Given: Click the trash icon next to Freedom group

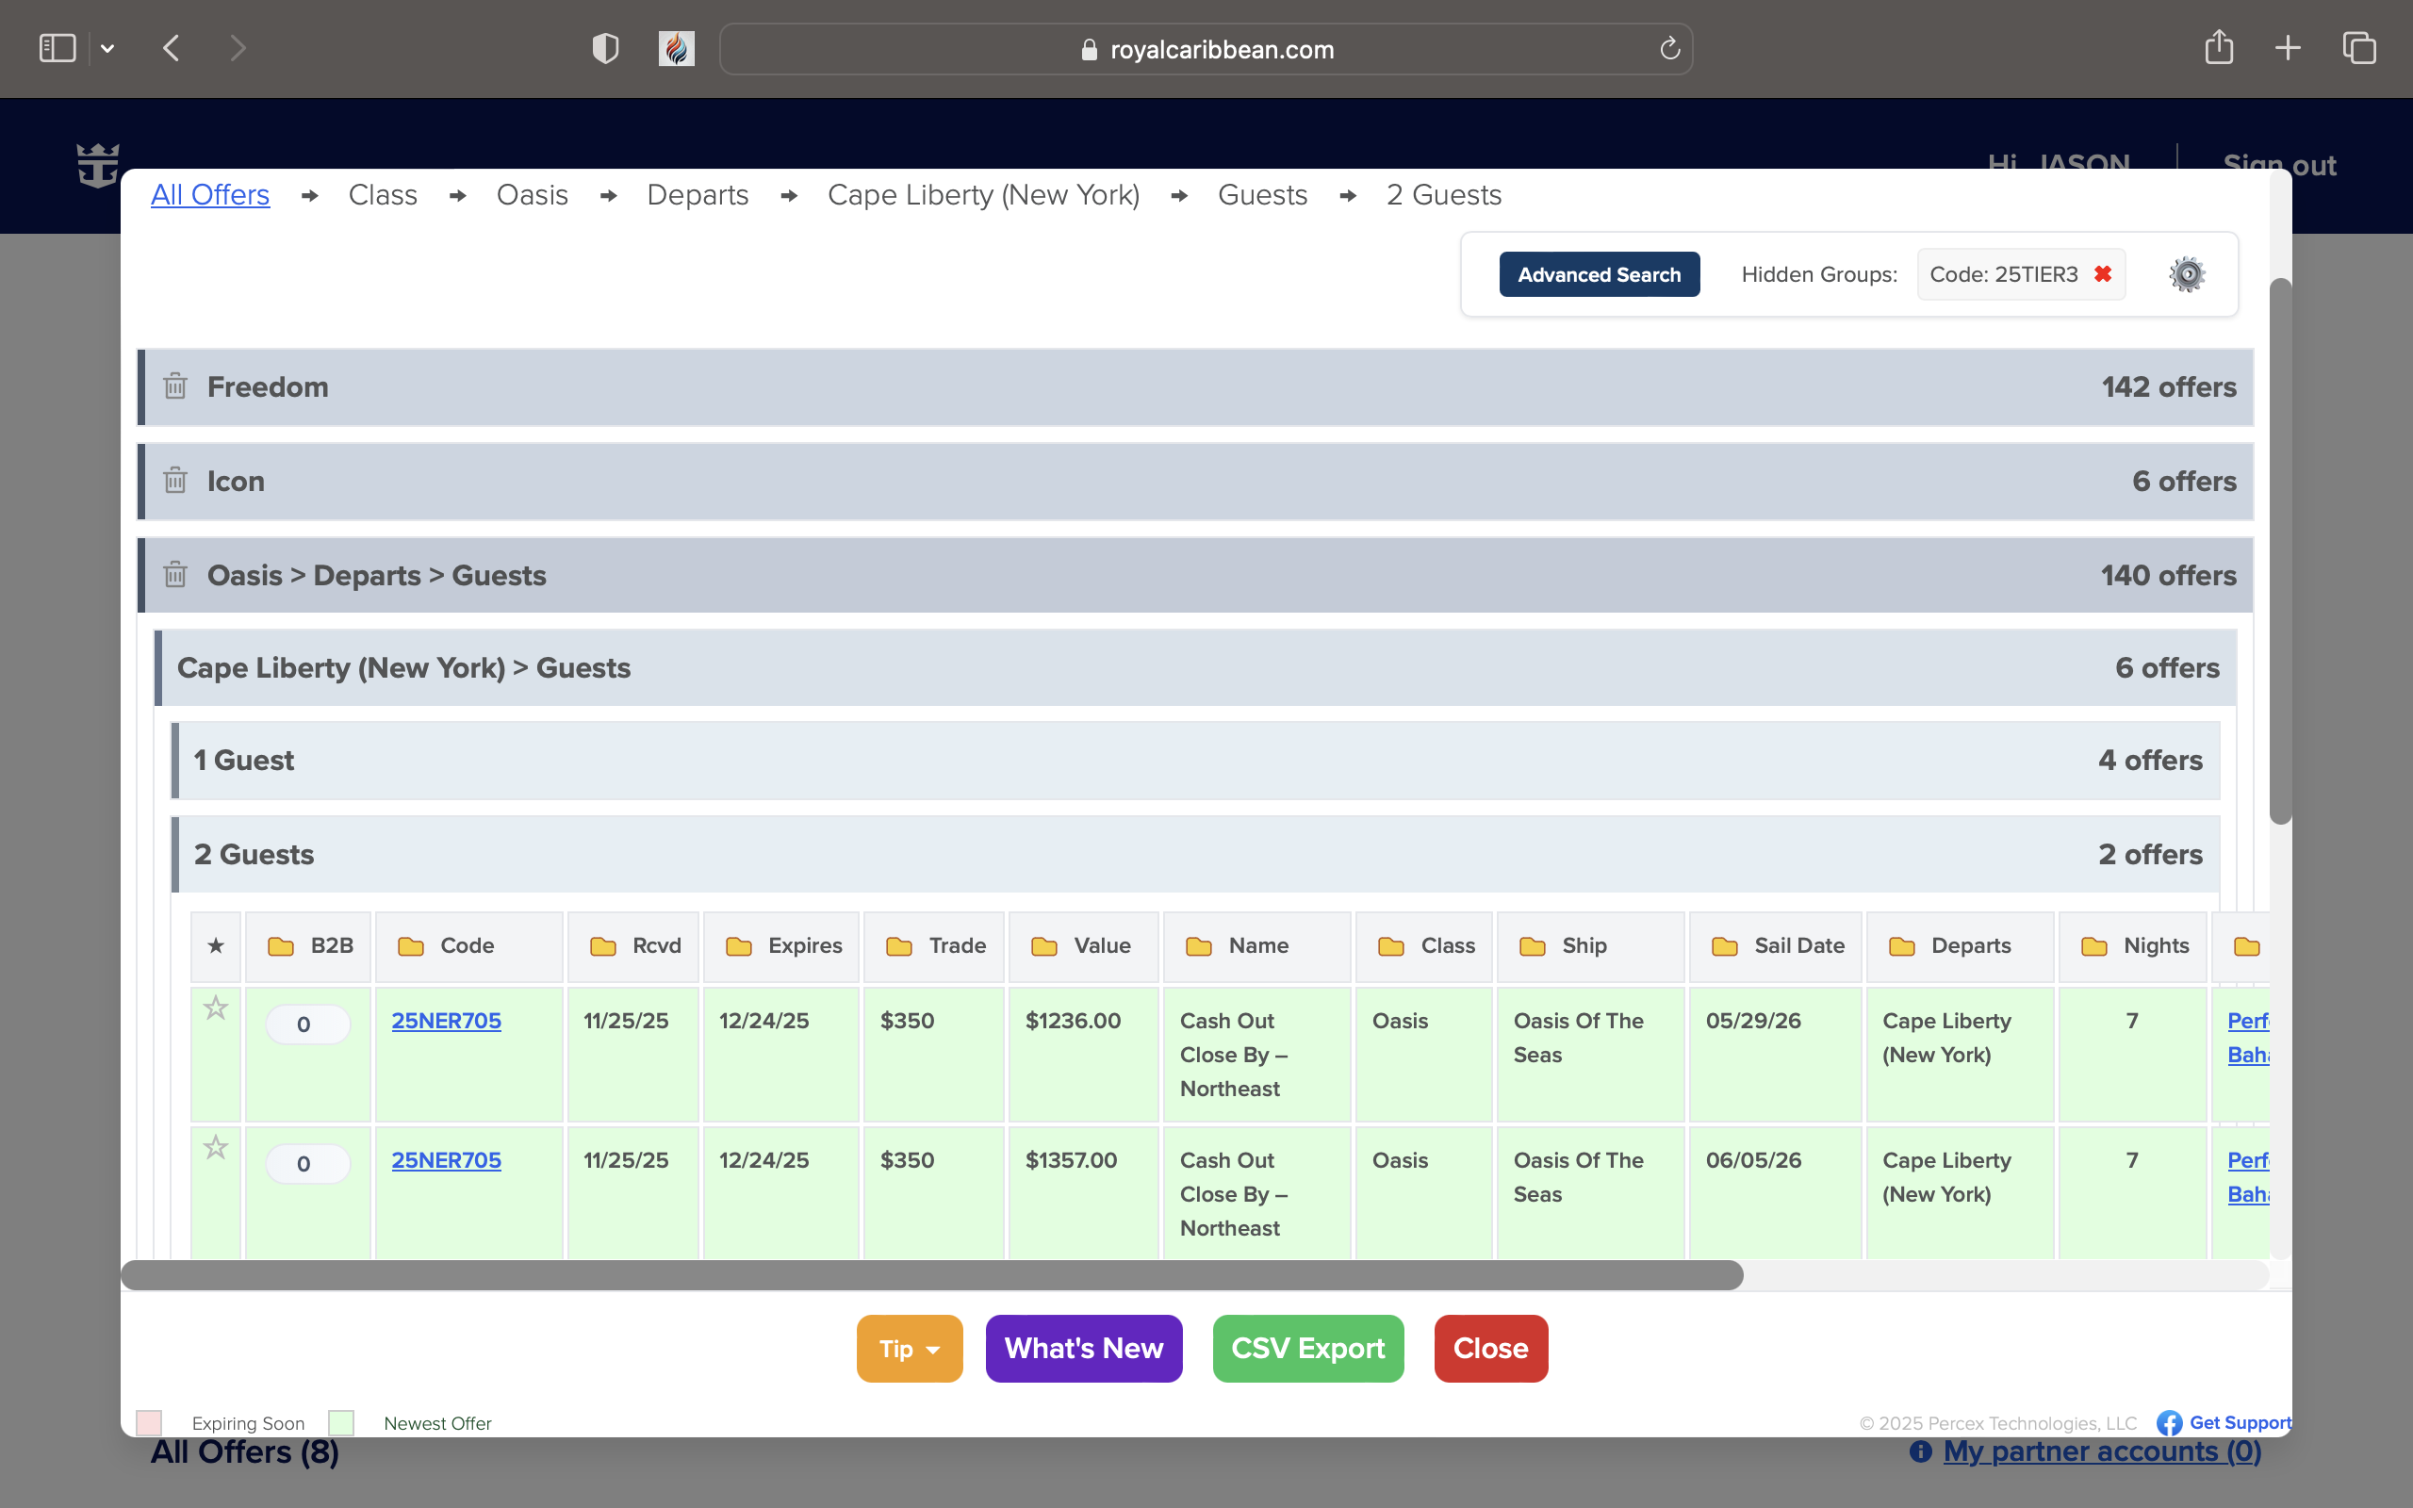Looking at the screenshot, I should click(x=175, y=386).
